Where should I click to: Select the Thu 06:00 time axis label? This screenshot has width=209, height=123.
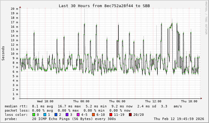pos(117,101)
